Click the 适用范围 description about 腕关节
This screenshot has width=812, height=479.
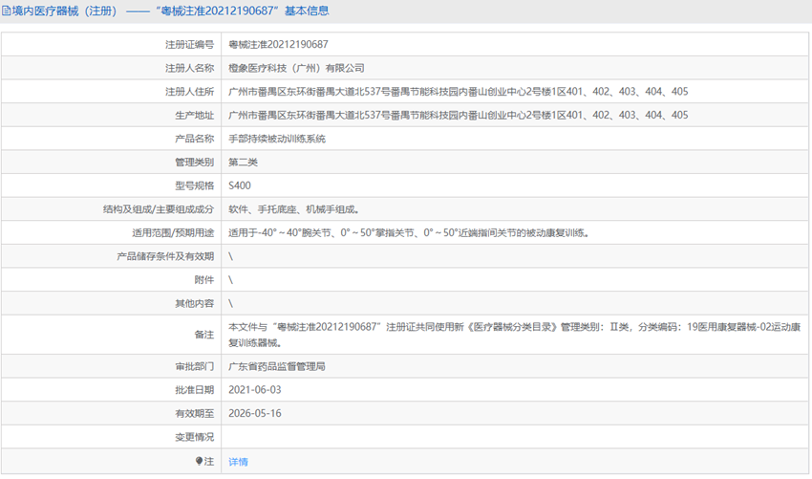[x=409, y=232]
